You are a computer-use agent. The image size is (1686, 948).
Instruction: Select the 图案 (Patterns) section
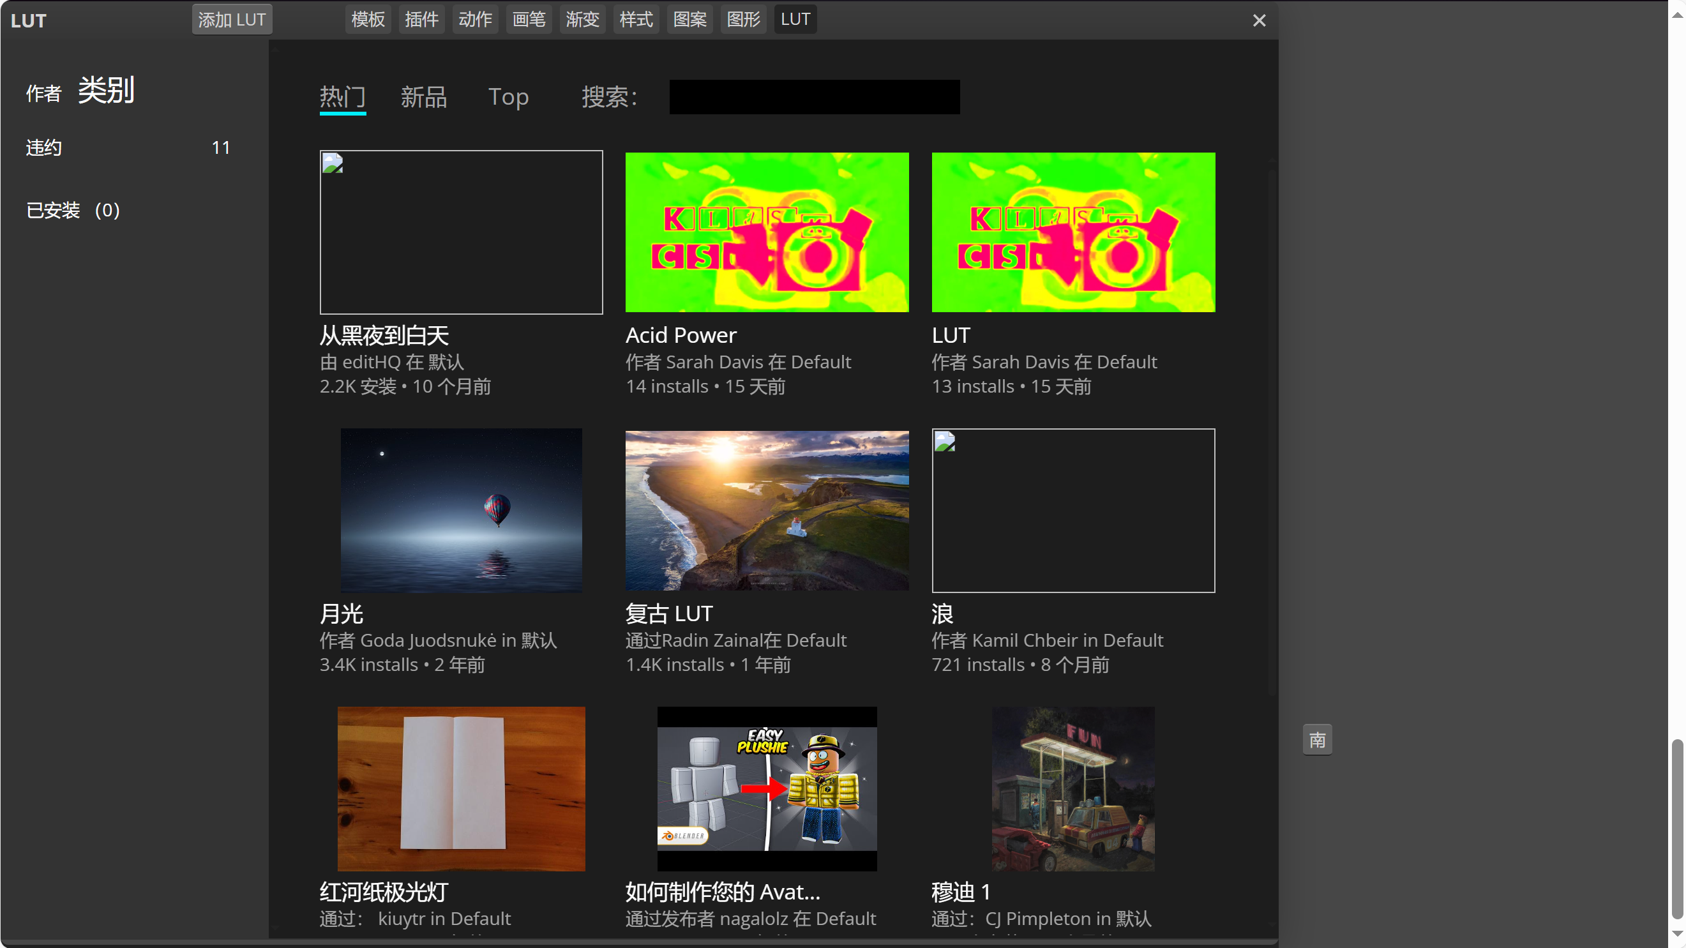pyautogui.click(x=689, y=19)
